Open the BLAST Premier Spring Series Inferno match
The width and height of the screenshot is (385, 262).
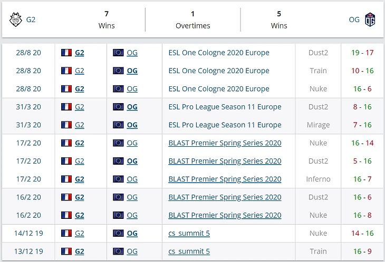[x=225, y=179]
